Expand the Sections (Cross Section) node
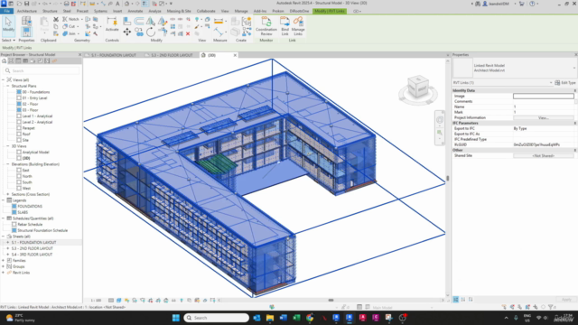Image resolution: width=578 pixels, height=325 pixels. pyautogui.click(x=8, y=194)
